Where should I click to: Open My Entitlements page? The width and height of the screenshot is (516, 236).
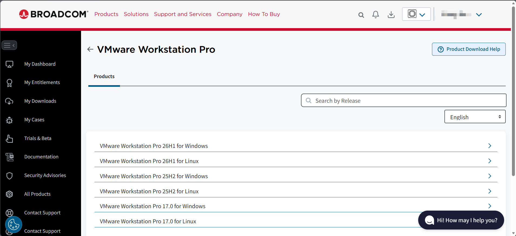click(x=42, y=82)
